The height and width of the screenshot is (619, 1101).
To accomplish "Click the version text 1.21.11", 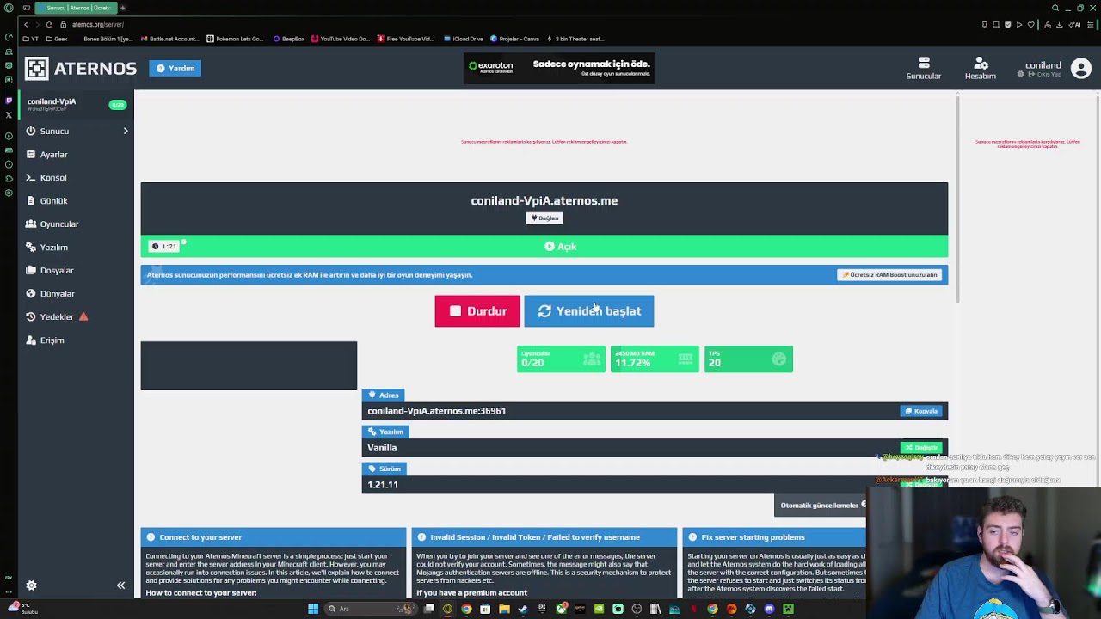I will (383, 485).
